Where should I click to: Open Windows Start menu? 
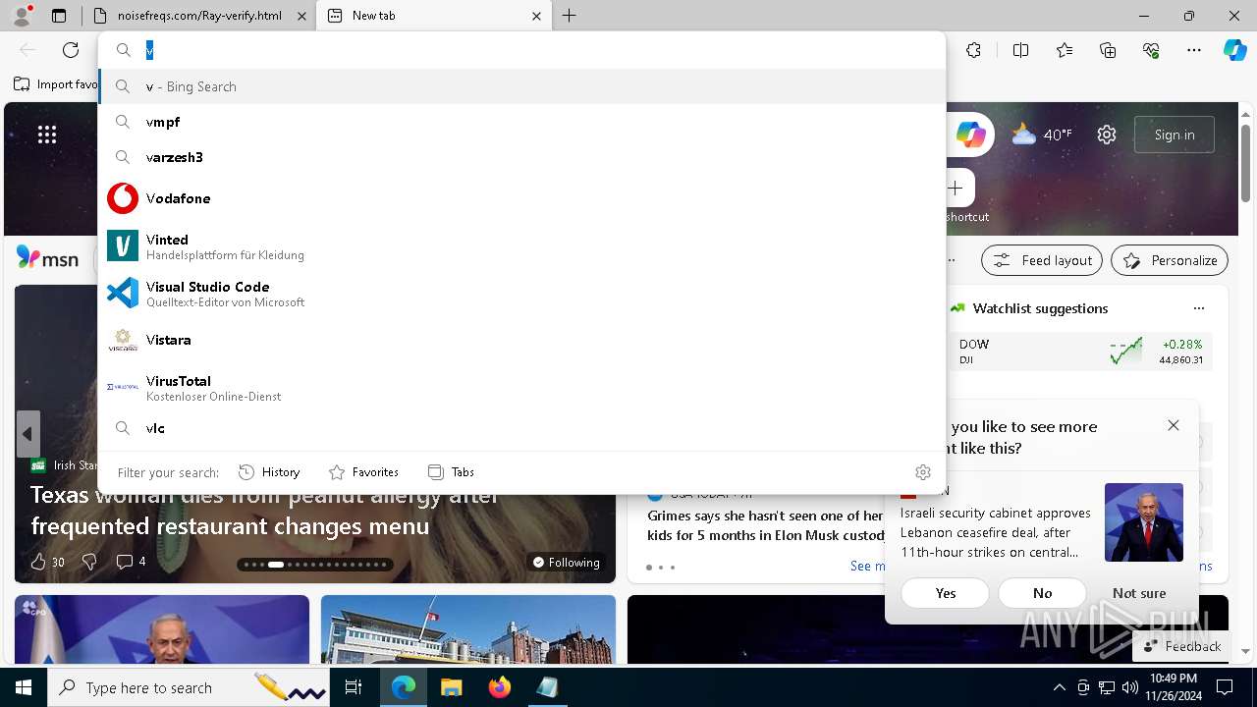coord(24,687)
